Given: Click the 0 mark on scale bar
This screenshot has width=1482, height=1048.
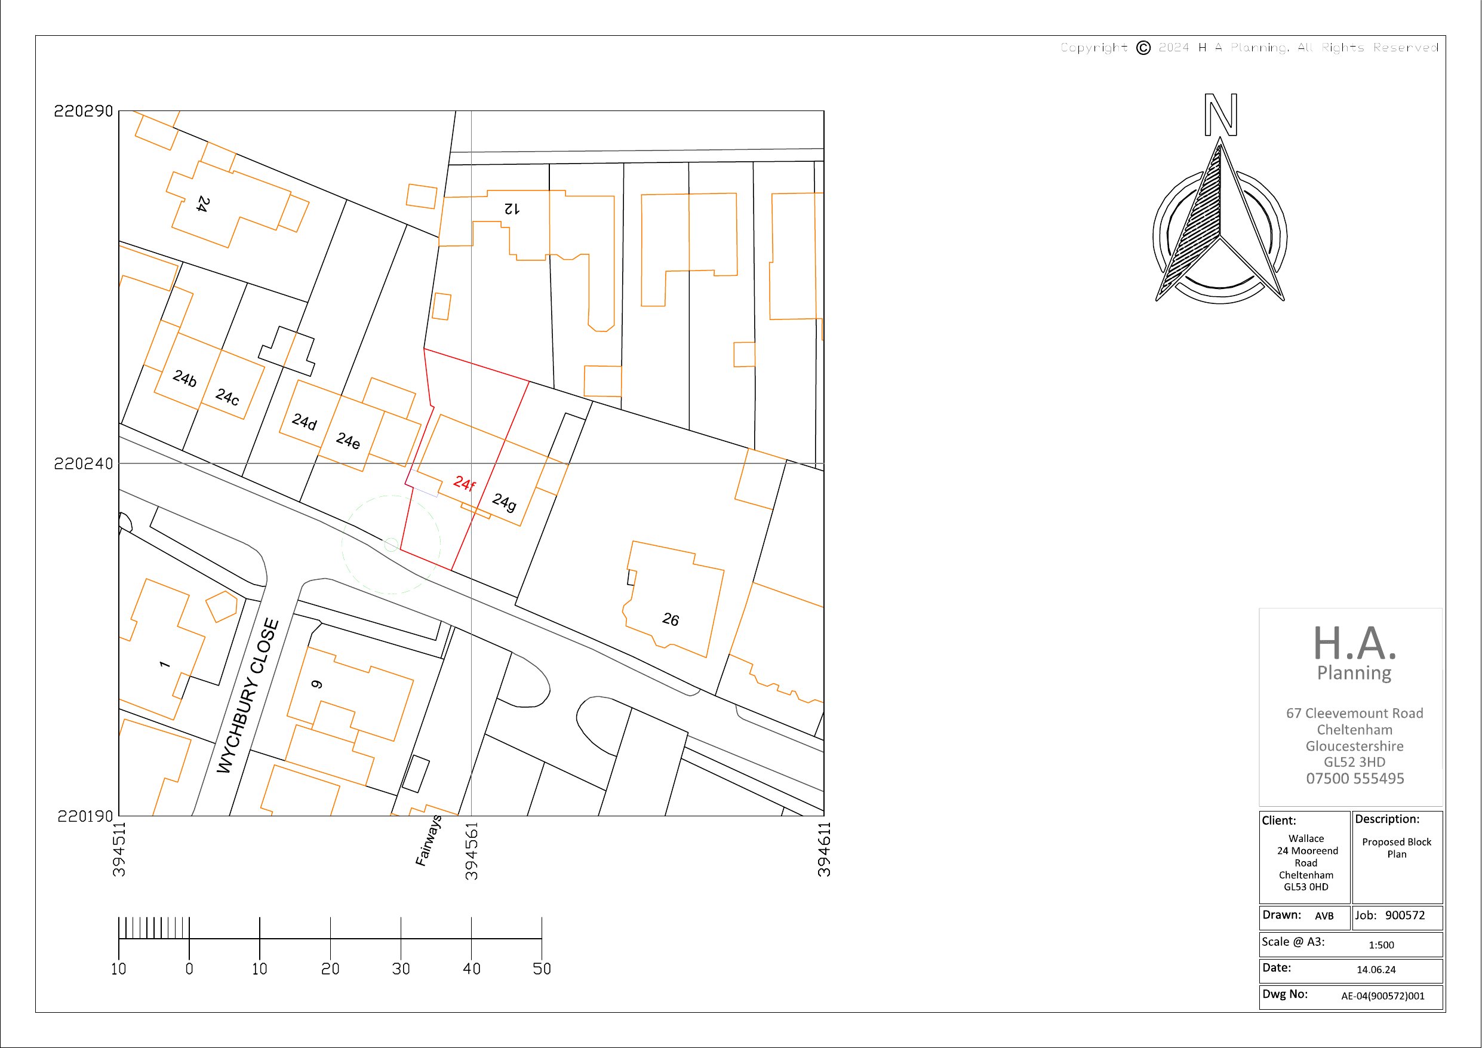Looking at the screenshot, I should 189,969.
